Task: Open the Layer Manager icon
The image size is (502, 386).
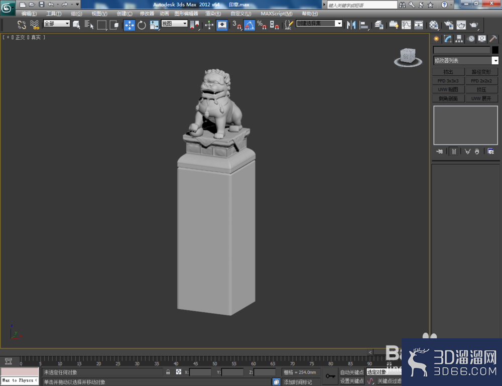Action: click(x=379, y=25)
